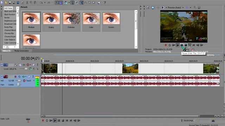This screenshot has height=126, width=225.
Task: Click middle video clip thumbnail on timeline
Action: pos(130,69)
